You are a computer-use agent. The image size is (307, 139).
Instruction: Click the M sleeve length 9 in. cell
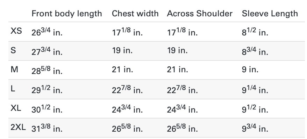click(x=250, y=70)
